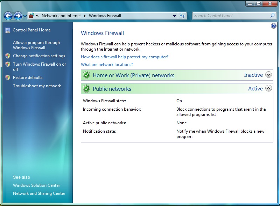The image size is (280, 206).
Task: Click the Refresh button beside address bar
Action: coord(182,16)
